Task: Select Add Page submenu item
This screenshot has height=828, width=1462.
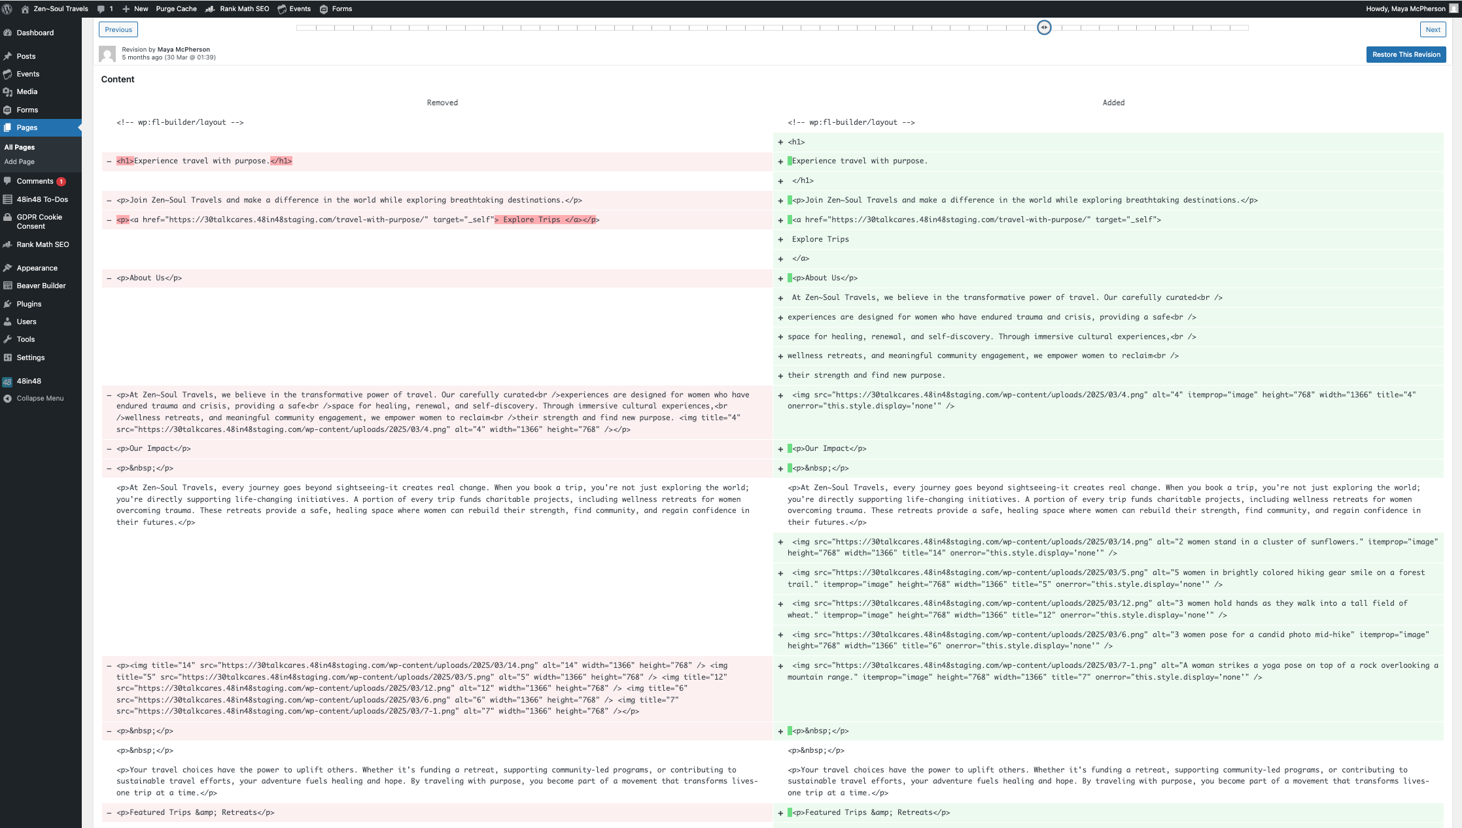Action: point(20,161)
